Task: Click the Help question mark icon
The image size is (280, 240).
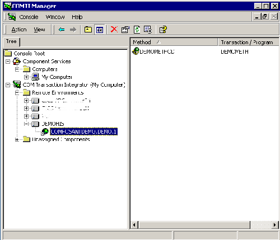Action: pos(163,30)
